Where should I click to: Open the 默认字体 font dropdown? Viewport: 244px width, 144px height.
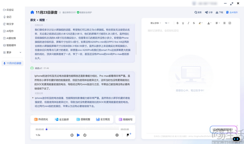click(x=156, y=23)
